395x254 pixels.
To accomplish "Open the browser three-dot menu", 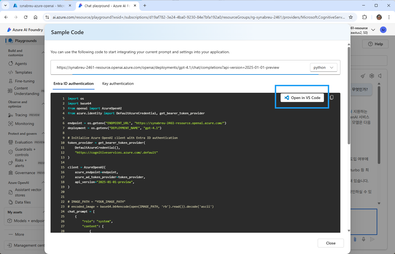I will click(389, 17).
